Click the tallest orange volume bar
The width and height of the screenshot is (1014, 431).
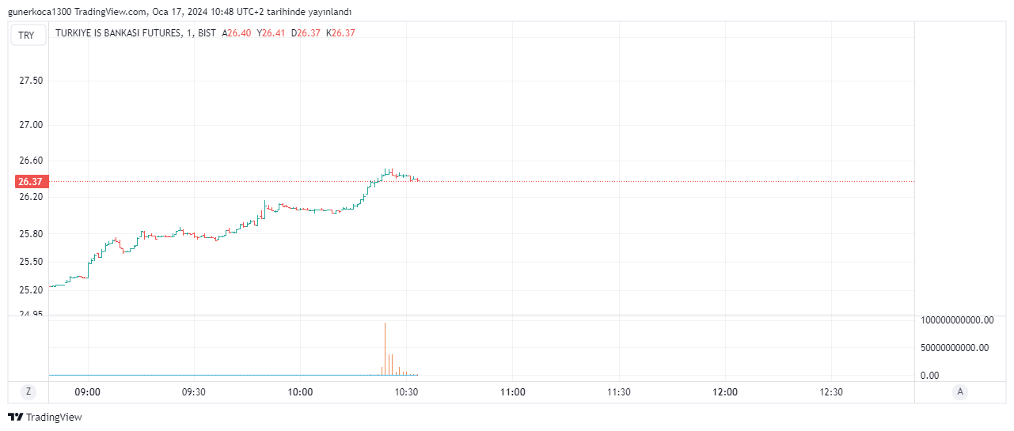coord(385,348)
